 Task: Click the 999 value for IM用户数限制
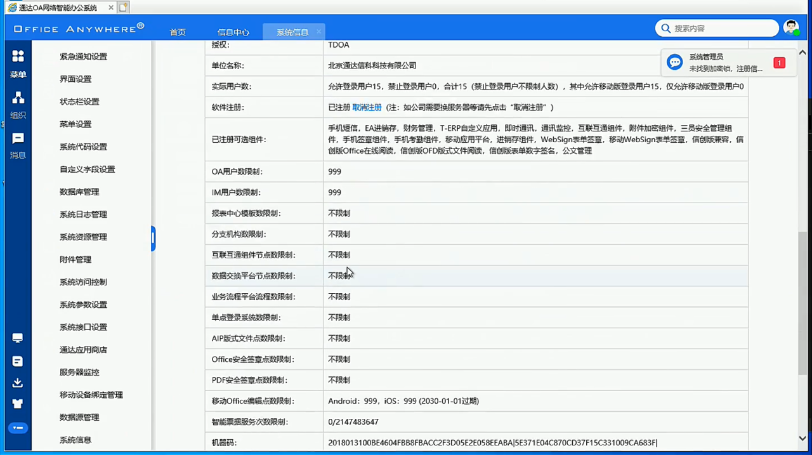coord(334,192)
